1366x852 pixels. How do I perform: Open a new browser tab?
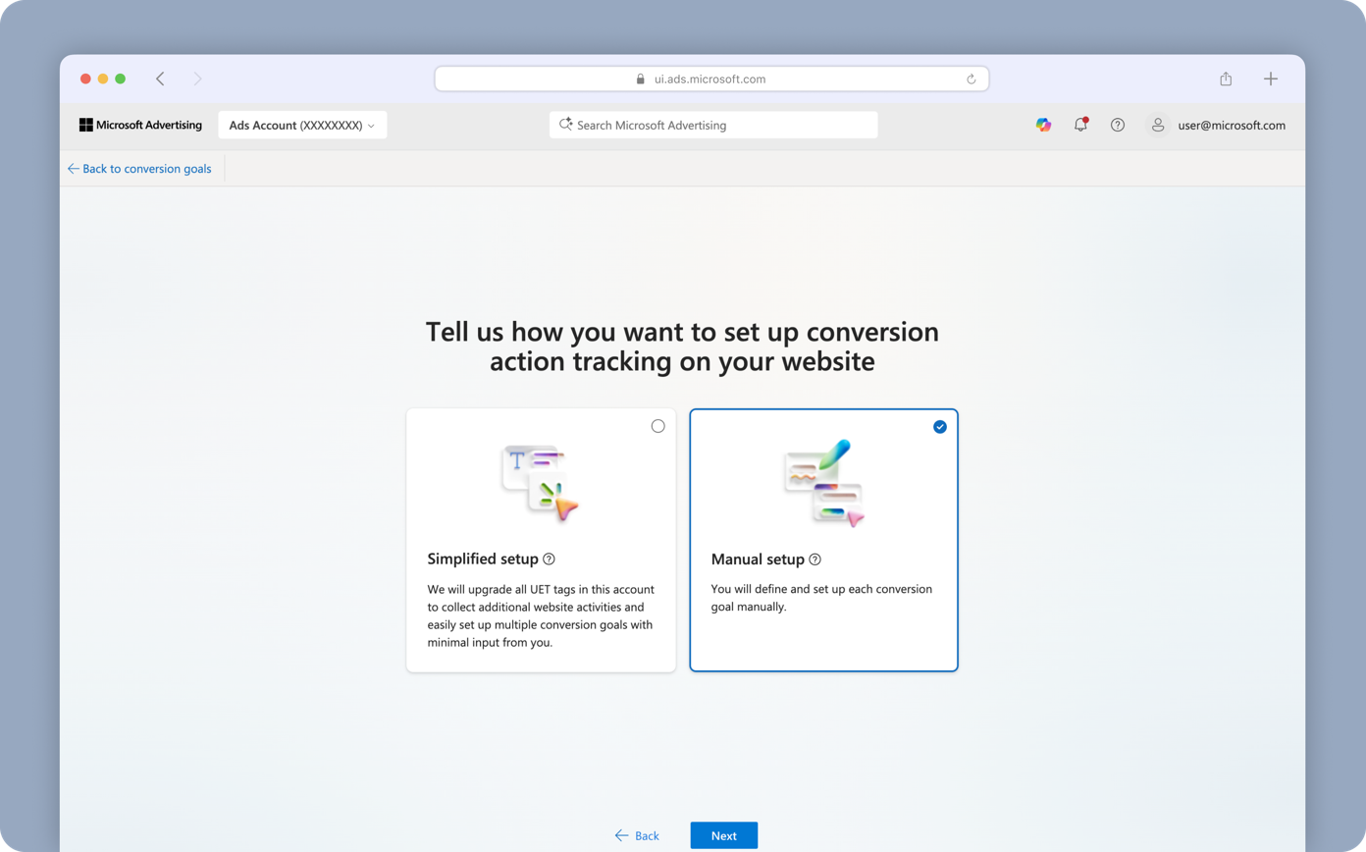pyautogui.click(x=1270, y=79)
